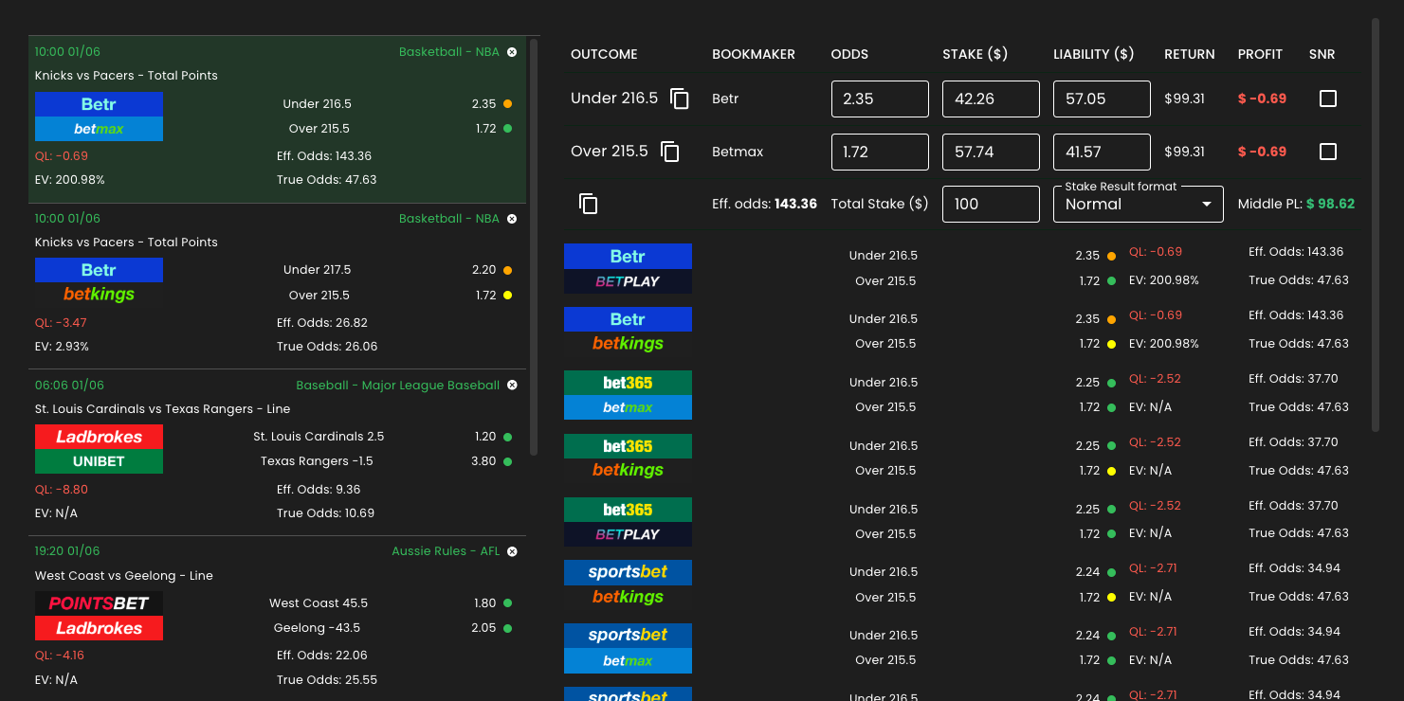
Task: Select the Betr / BETPLAY combination row
Action: point(959,268)
